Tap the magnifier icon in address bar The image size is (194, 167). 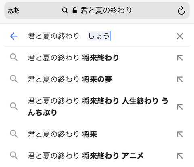coord(65,11)
